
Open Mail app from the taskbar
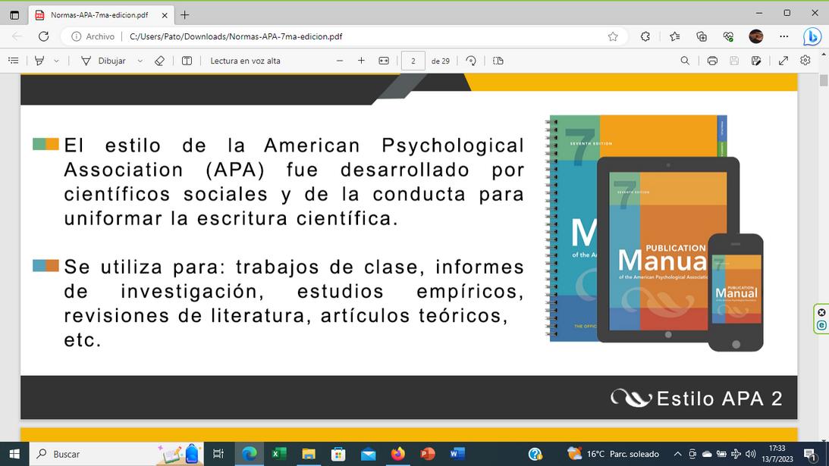[368, 454]
